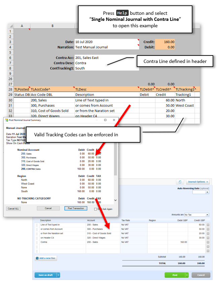The height and width of the screenshot is (283, 217).
Task: Select the Contra Acc cell '201, Sales East'
Action: (107, 58)
